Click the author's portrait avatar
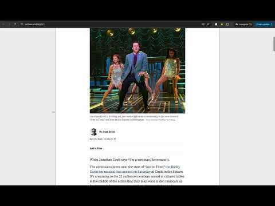Viewport: 275px width, 206px height. point(93,132)
